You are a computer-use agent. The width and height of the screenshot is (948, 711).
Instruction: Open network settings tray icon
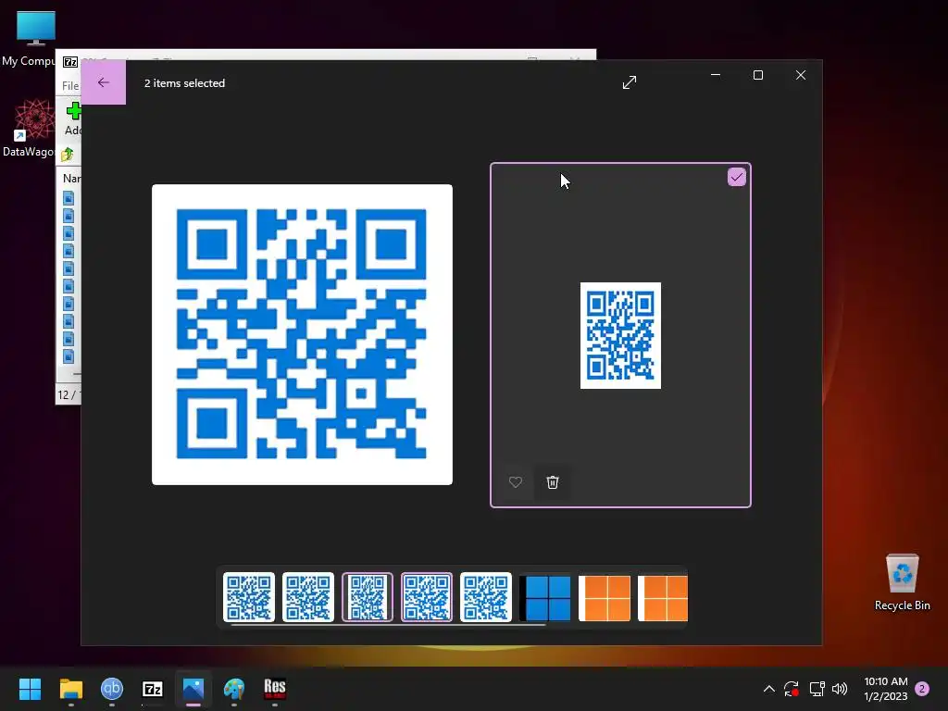817,689
